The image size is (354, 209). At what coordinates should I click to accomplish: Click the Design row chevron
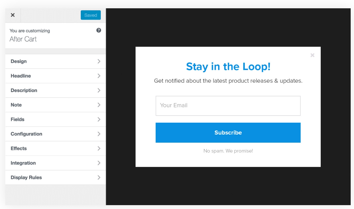(99, 61)
